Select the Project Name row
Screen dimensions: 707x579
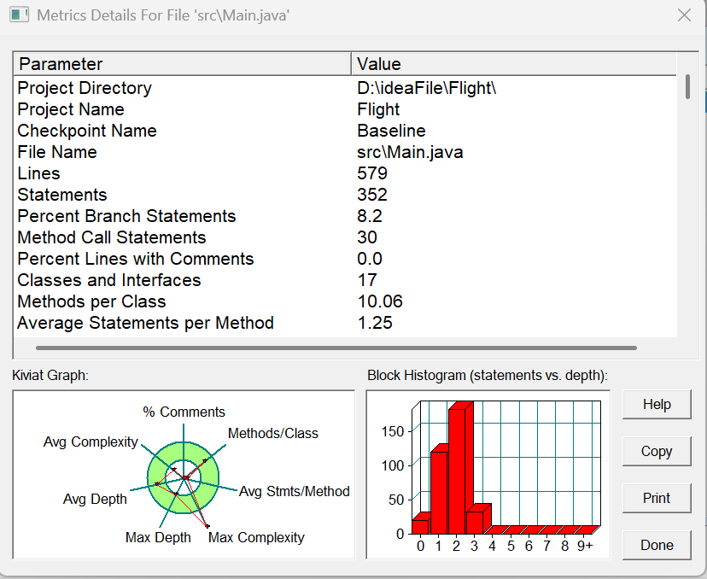click(345, 109)
